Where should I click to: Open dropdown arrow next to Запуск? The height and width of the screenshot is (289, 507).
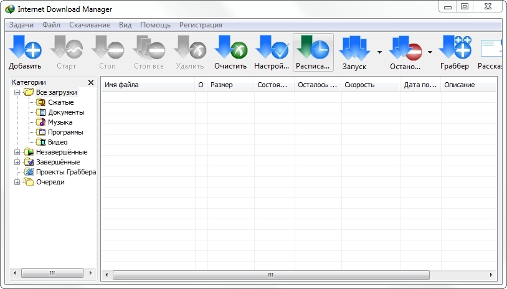(x=379, y=52)
